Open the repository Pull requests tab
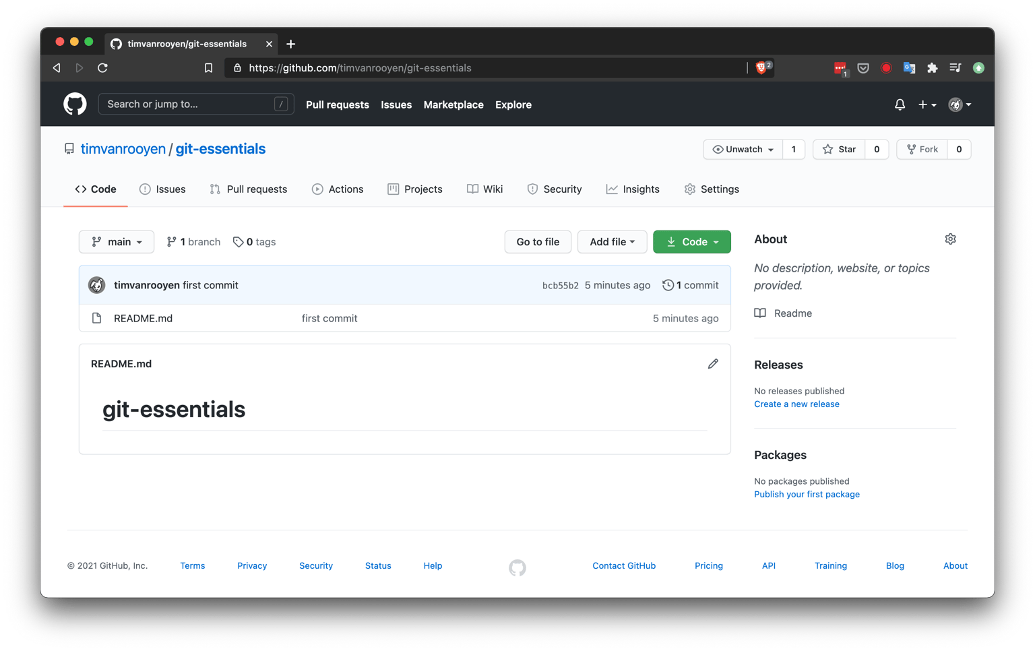 point(249,189)
